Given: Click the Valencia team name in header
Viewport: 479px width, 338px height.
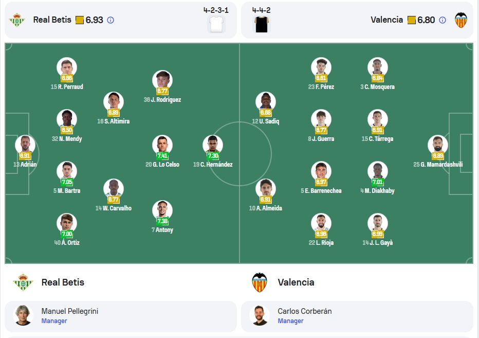Looking at the screenshot, I should coord(386,20).
